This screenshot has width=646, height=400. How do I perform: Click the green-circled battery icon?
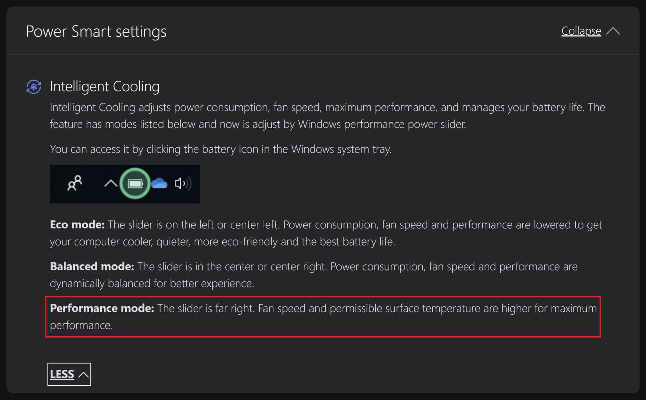pos(135,184)
